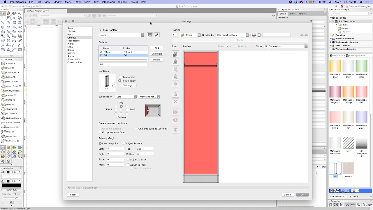Click the save set floppy disk icon
Screen dimensions: 373x210
click(150, 35)
